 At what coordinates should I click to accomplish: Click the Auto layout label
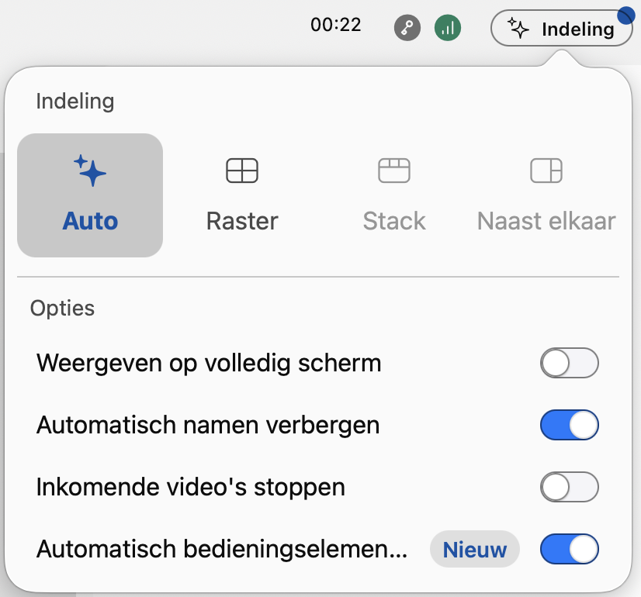click(x=90, y=221)
